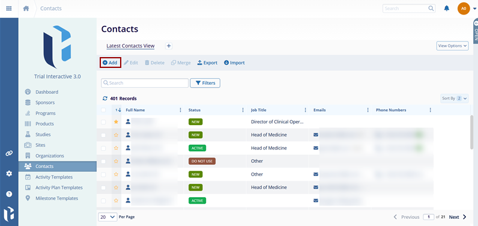
Task: Toggle the select-all header checkbox
Action: tap(103, 110)
